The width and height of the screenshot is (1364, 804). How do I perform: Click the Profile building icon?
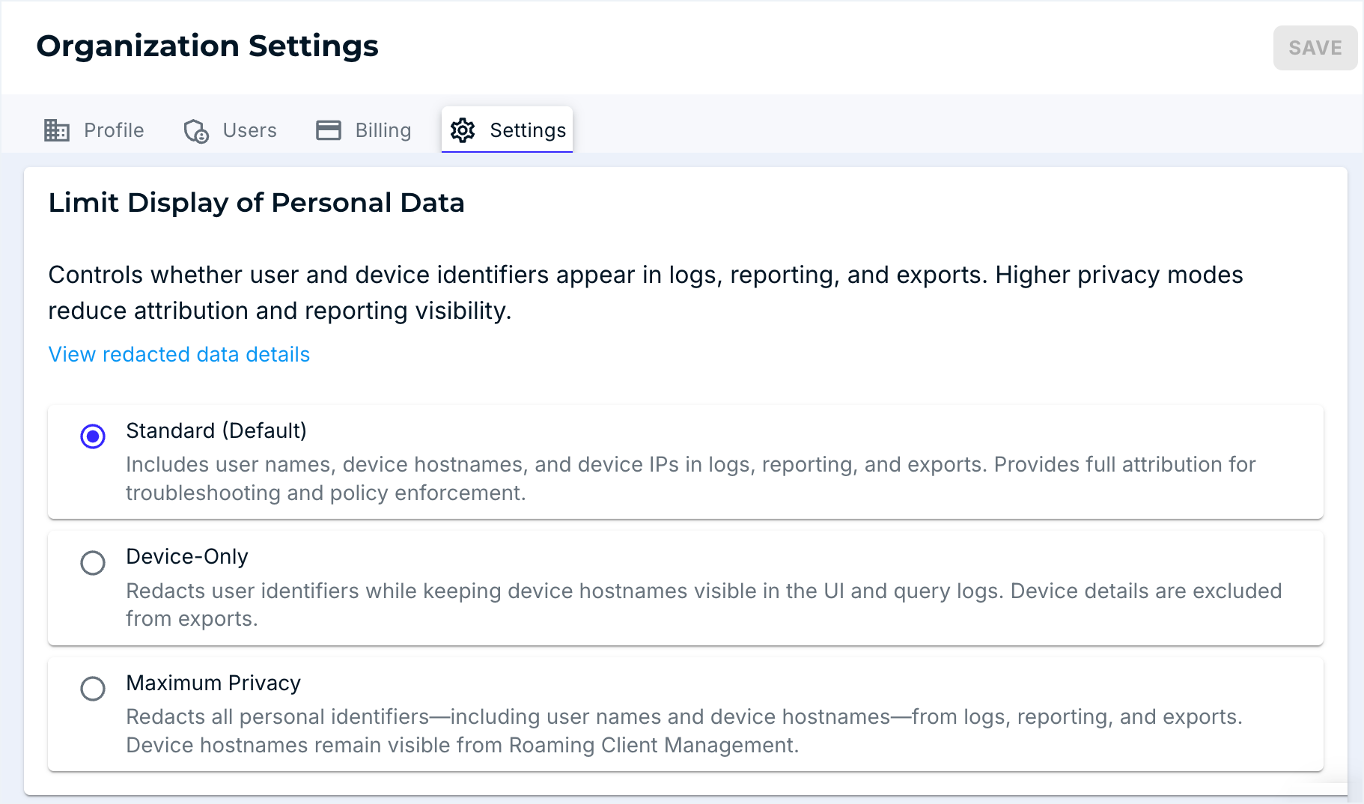click(57, 130)
